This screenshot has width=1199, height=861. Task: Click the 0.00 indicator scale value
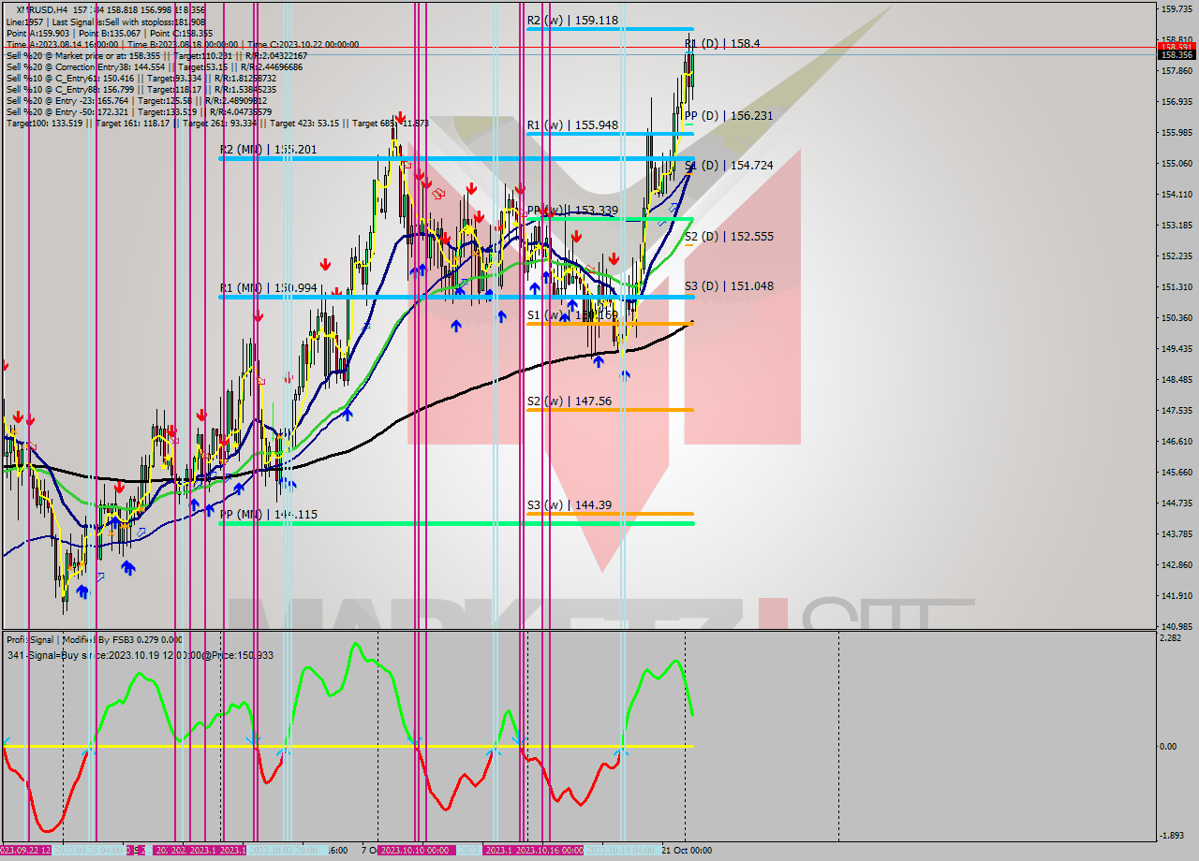1169,747
